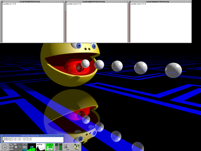The image size is (201, 151).
Task: Open the malfoy load graph applet
Action: click(41, 147)
